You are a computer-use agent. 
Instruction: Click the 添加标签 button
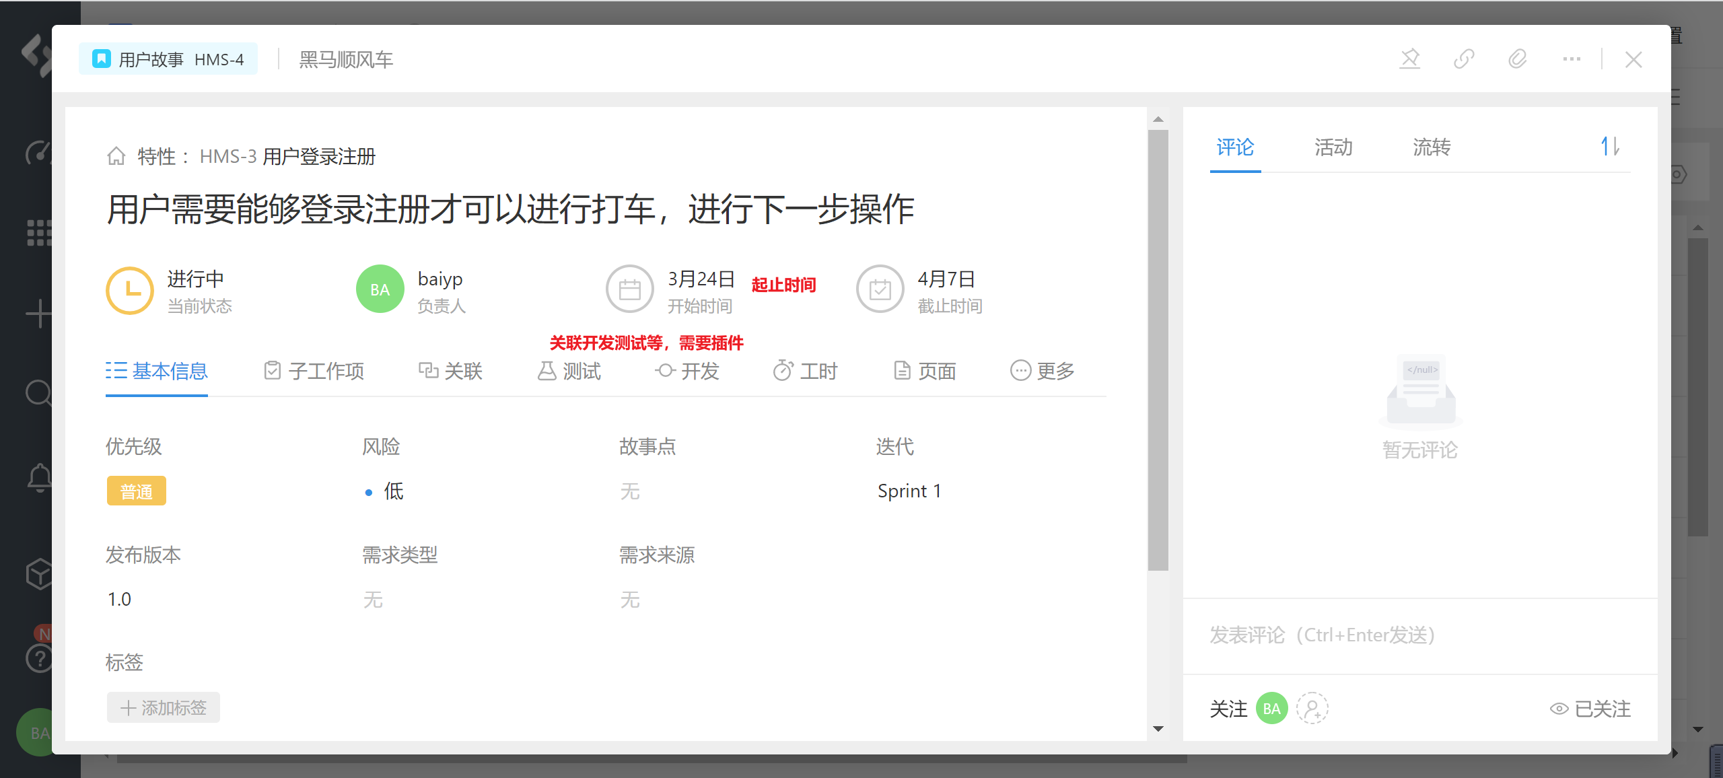[x=164, y=708]
